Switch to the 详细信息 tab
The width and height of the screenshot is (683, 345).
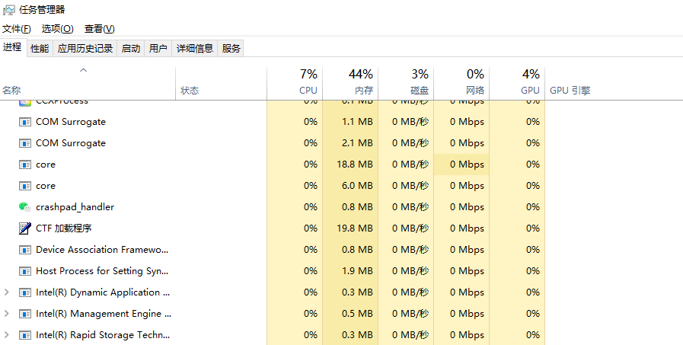(x=195, y=49)
